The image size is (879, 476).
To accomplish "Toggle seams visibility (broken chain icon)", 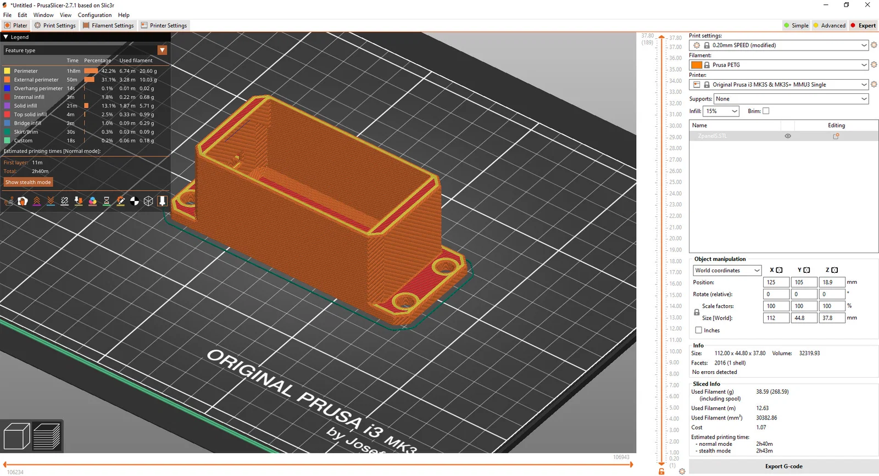I will [65, 201].
